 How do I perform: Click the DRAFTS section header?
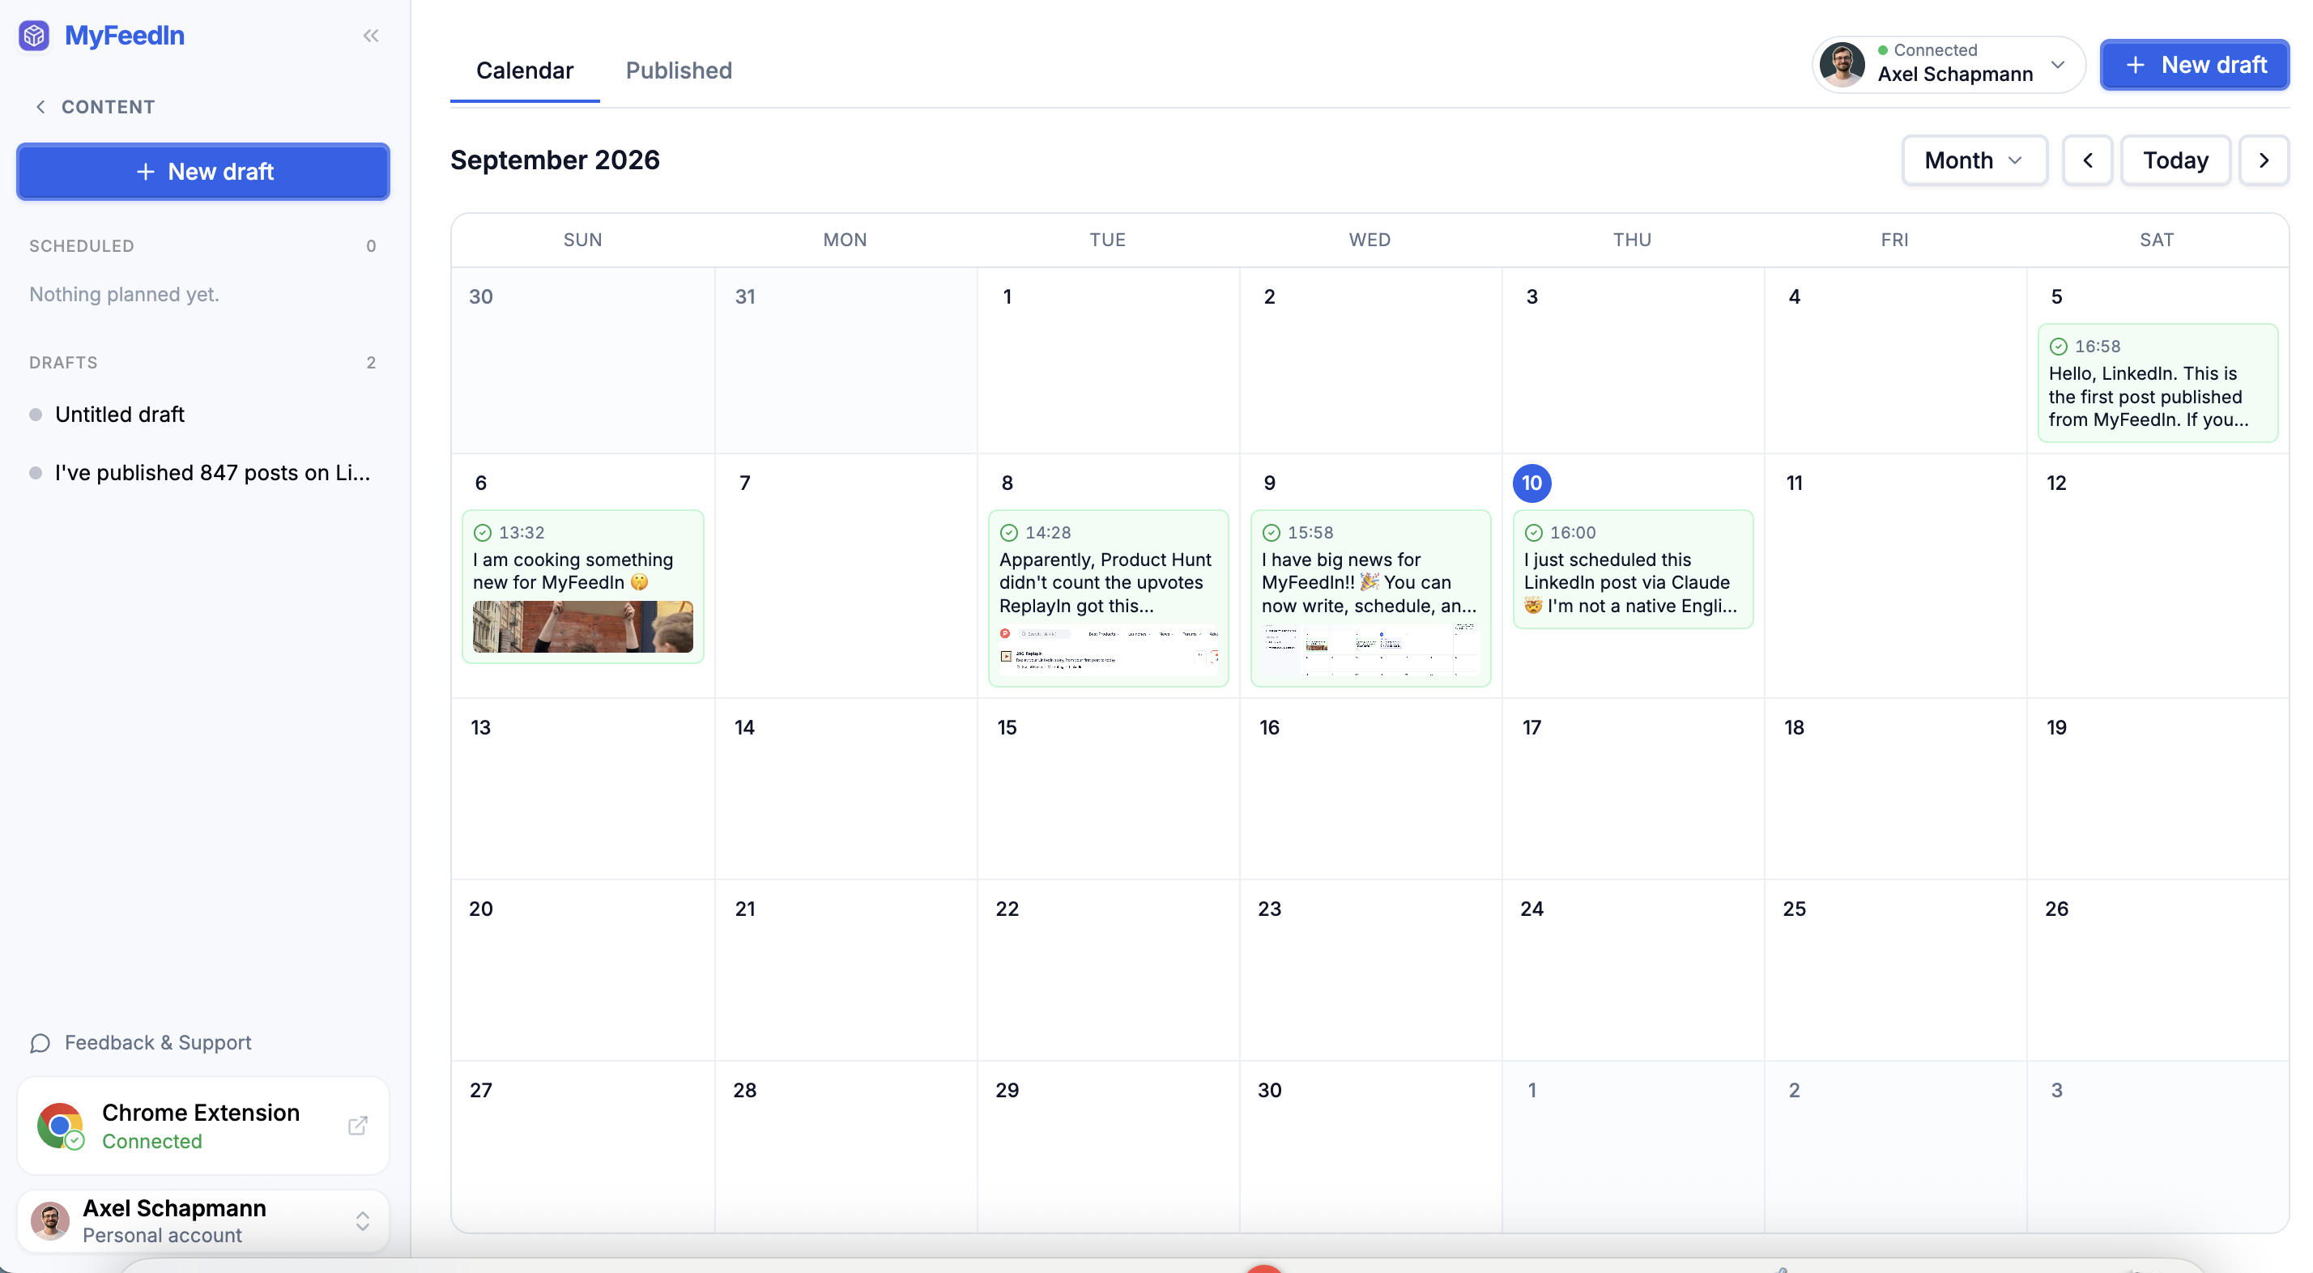(63, 363)
